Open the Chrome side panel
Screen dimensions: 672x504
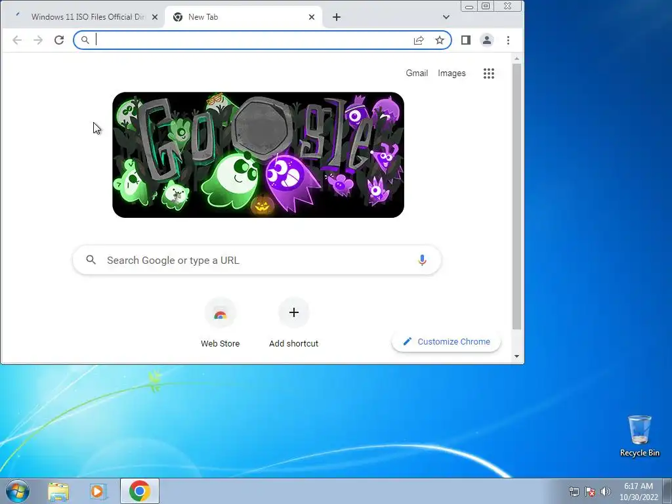[x=466, y=40]
